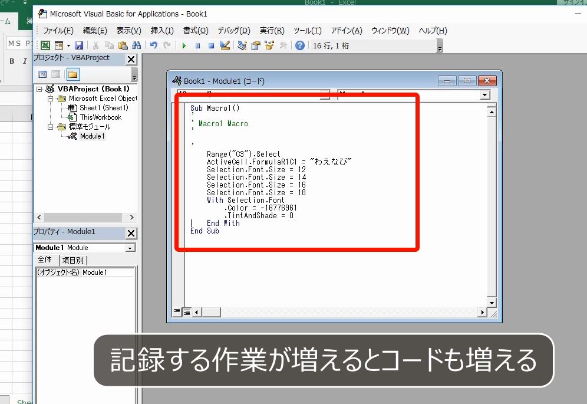Click the Copy toolbar icon
This screenshot has width=587, height=404.
click(x=109, y=46)
